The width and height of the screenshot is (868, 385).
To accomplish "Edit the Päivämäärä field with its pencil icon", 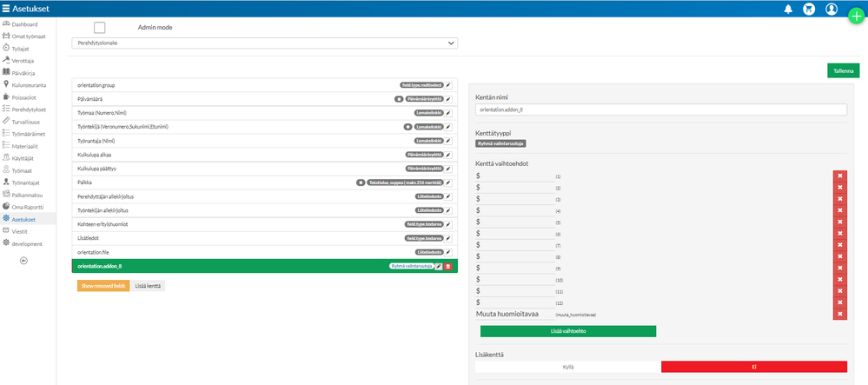I will (448, 99).
